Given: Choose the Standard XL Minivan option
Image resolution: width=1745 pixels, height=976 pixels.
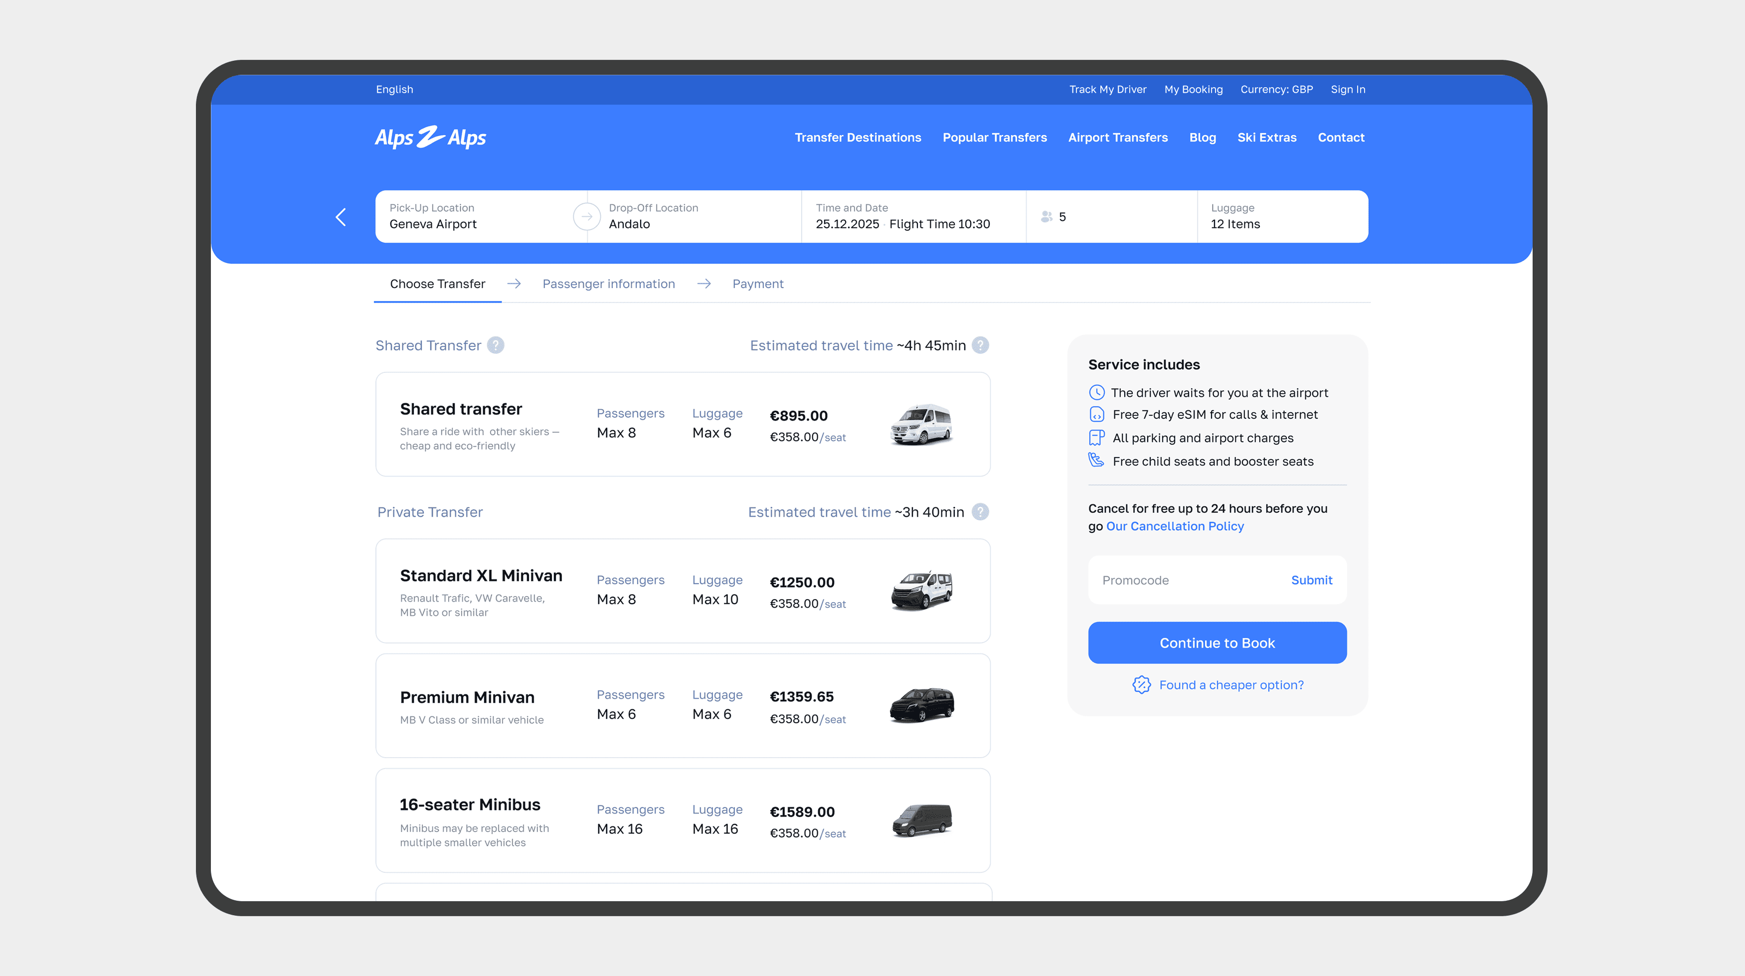Looking at the screenshot, I should coord(682,591).
